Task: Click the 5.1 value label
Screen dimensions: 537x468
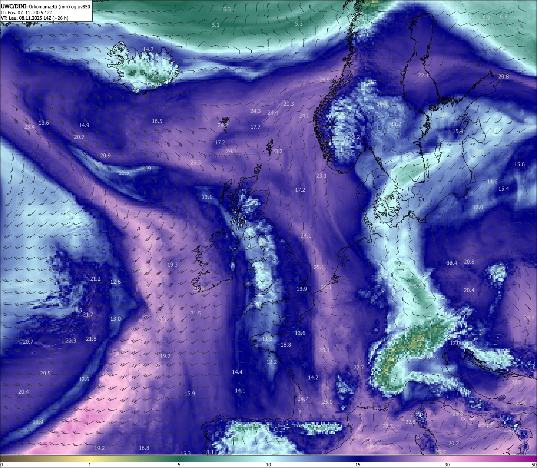Action: [216, 25]
